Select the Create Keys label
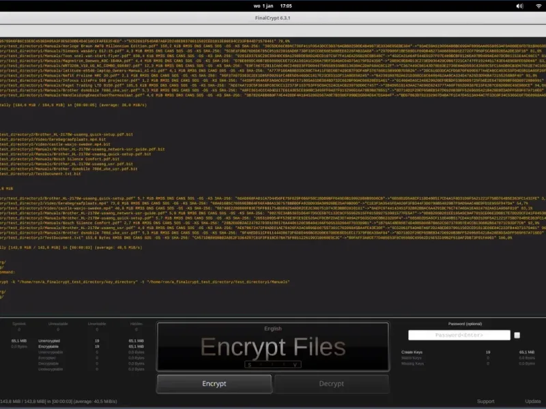The image size is (546, 409). point(412,352)
